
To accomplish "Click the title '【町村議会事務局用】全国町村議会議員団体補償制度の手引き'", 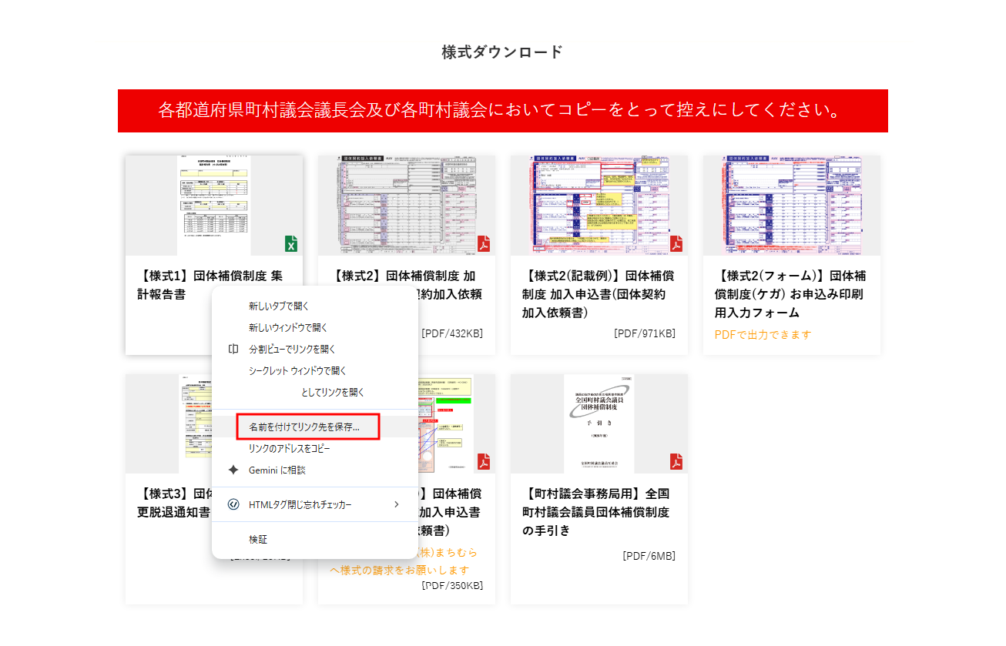I will 596,512.
